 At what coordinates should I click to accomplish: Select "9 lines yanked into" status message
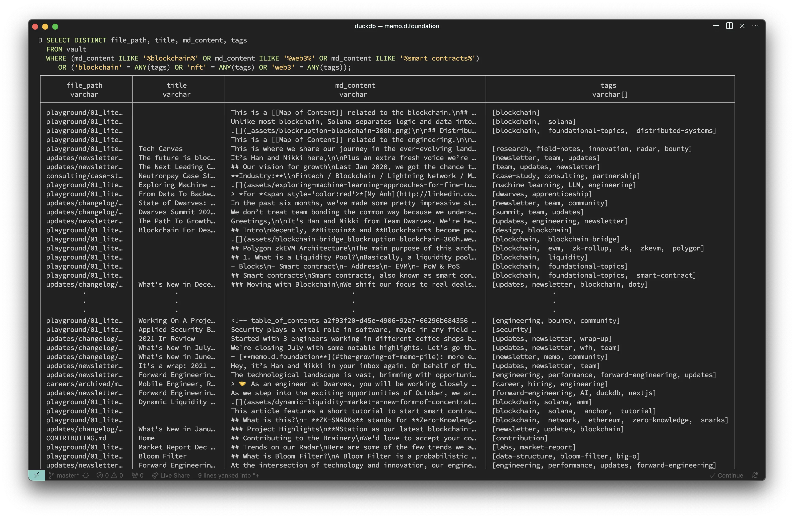click(228, 475)
